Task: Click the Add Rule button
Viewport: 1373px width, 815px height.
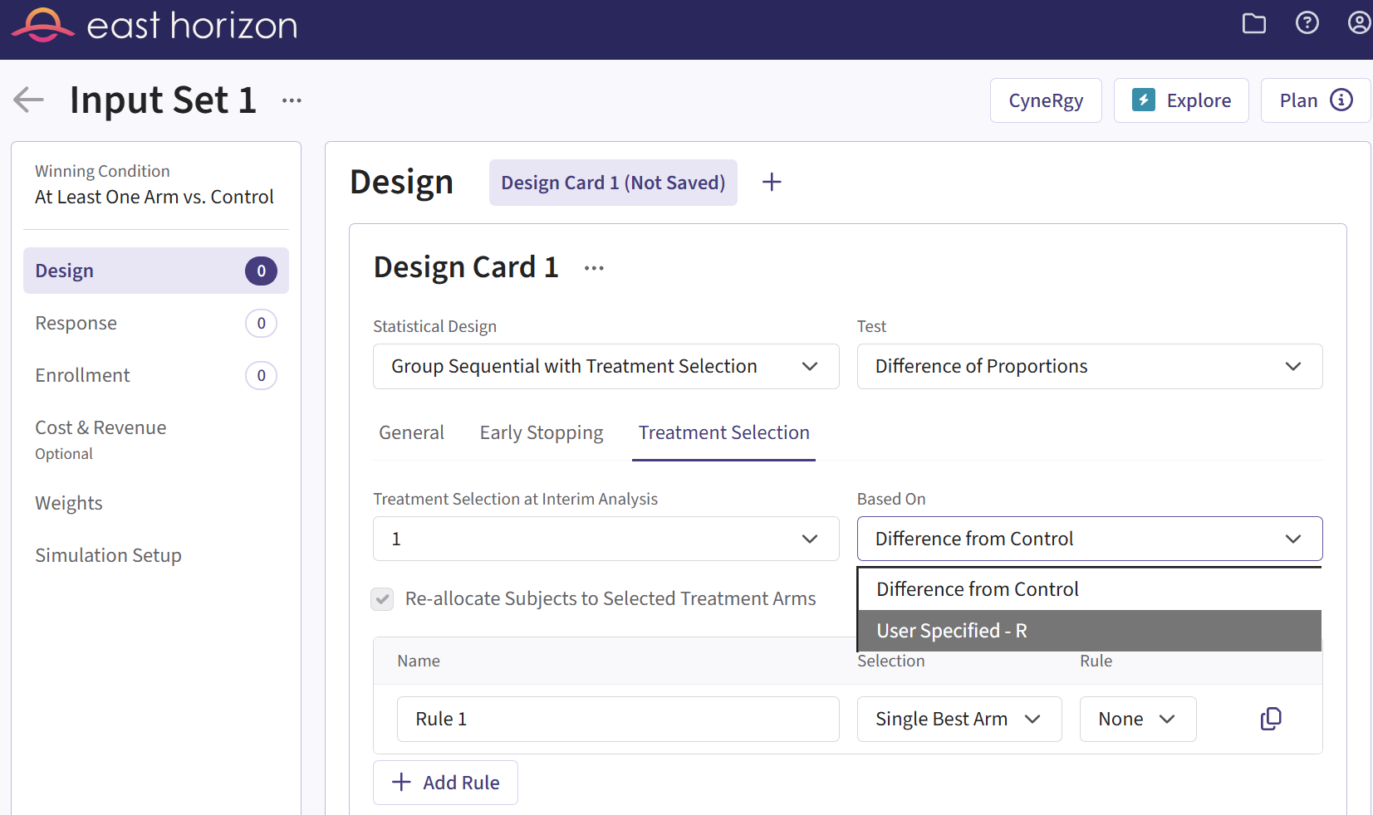Action: pos(445,783)
